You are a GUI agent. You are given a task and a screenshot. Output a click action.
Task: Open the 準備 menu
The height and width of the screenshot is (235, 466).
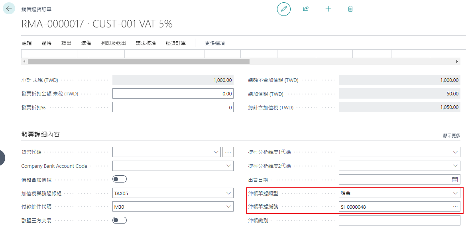tap(86, 43)
